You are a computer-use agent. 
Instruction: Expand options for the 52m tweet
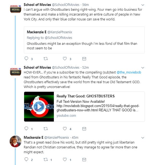tap(143, 68)
